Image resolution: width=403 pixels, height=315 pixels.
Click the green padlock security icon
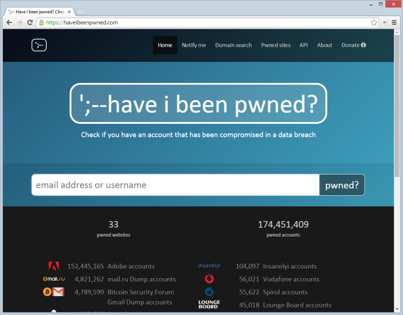click(41, 22)
